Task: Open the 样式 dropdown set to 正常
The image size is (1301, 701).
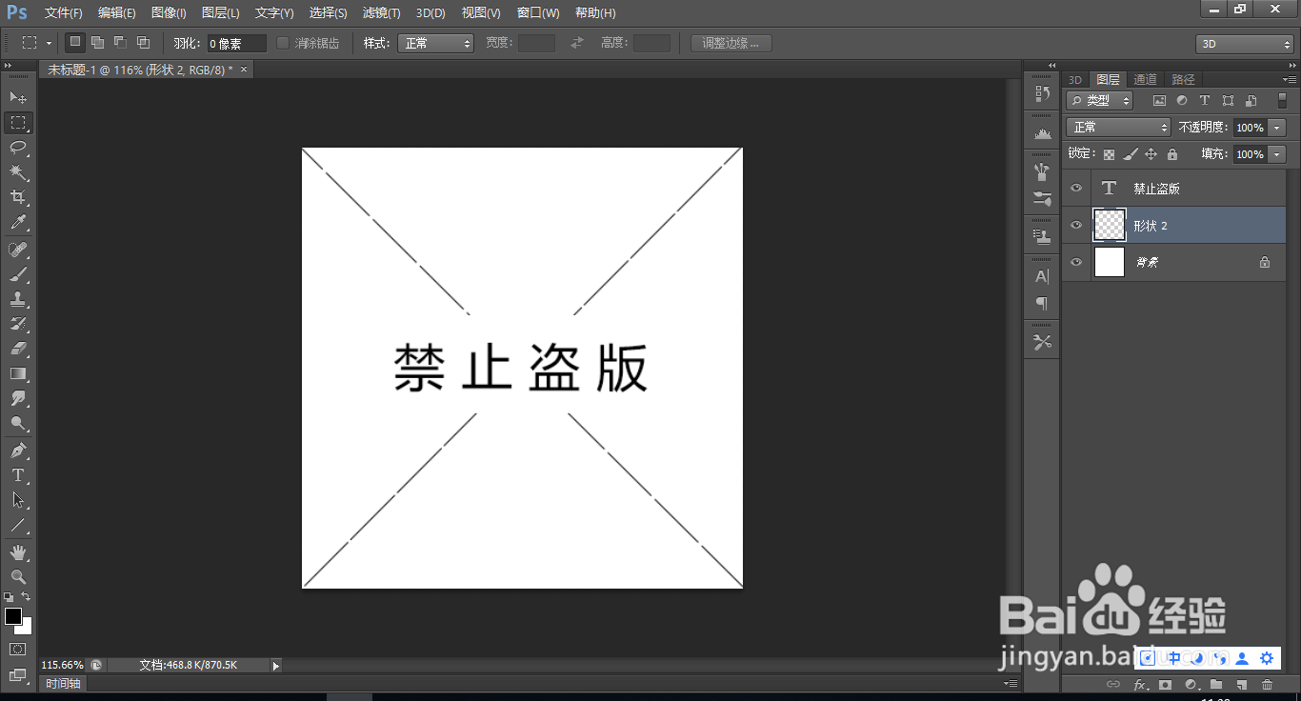Action: pos(435,43)
